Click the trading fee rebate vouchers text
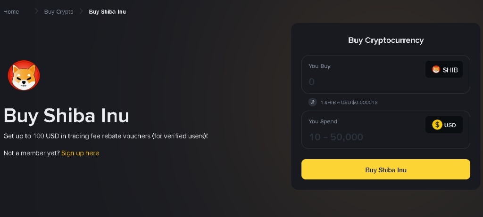Screen dimensions: 483x217 tap(105, 136)
